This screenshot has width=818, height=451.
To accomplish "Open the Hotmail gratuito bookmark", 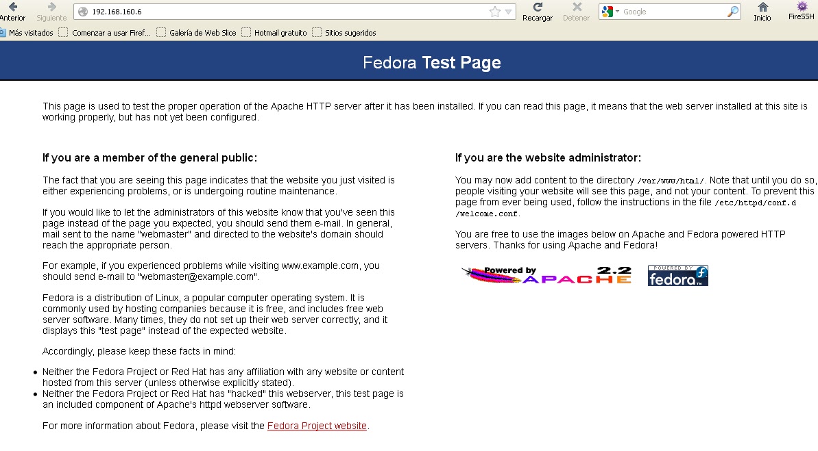I will click(274, 33).
